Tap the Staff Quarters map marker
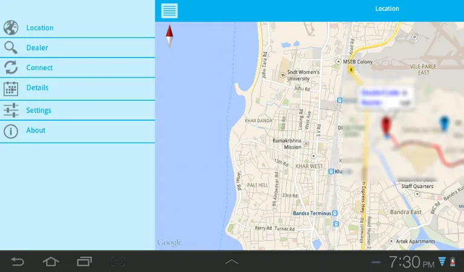The width and height of the screenshot is (464, 272). click(x=417, y=194)
